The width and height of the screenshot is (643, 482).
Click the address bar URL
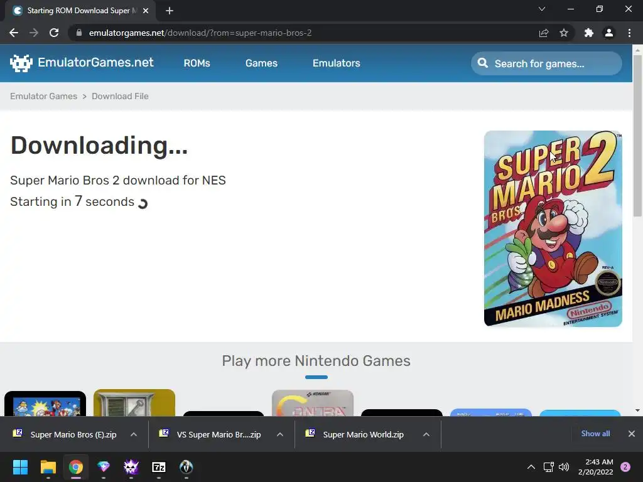200,33
